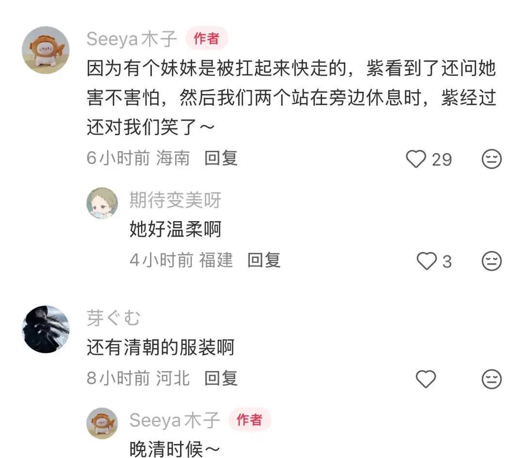Screen dimensions: 524x458
Task: Reply to the 8小时前 河北 comment
Action: 221,379
